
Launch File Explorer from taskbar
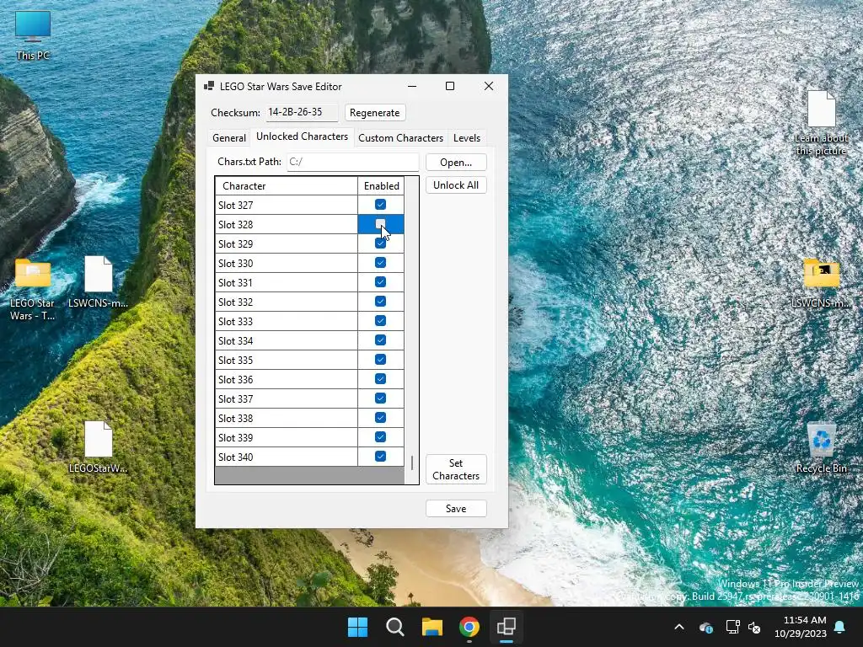(432, 627)
